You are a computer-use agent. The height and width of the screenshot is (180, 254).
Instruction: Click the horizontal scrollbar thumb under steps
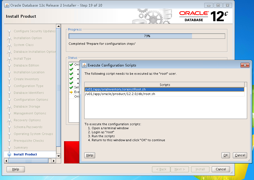[28, 161]
